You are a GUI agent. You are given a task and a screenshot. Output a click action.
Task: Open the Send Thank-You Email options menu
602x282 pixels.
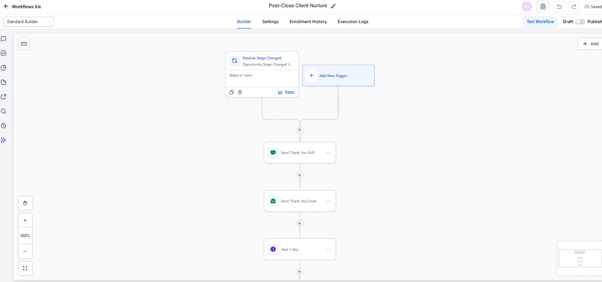pos(328,201)
